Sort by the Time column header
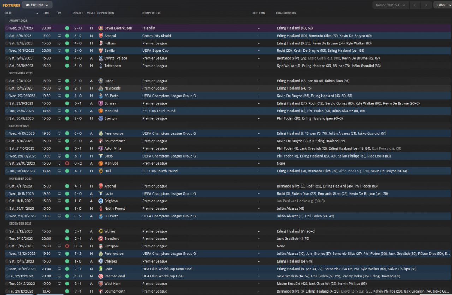 (x=47, y=13)
